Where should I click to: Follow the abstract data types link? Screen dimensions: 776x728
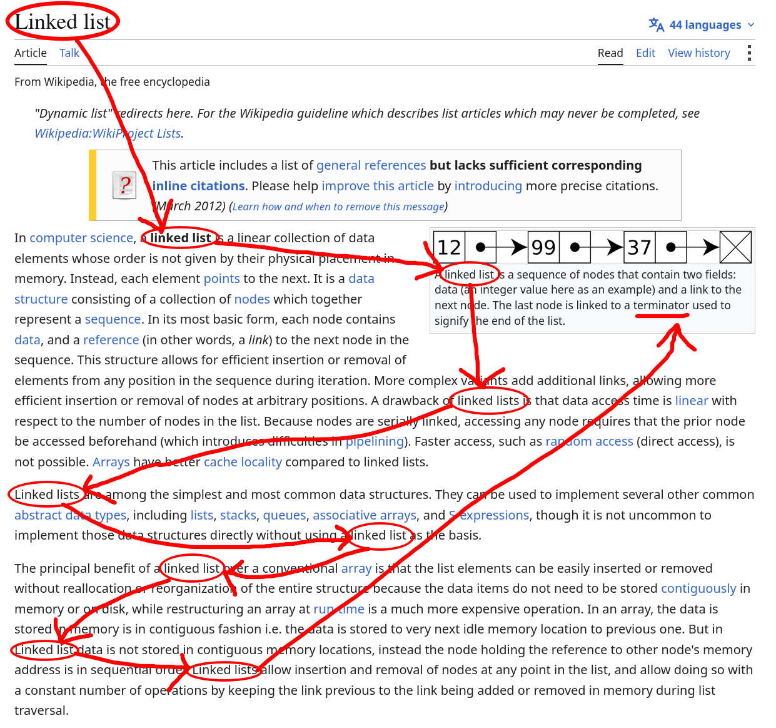click(x=70, y=515)
